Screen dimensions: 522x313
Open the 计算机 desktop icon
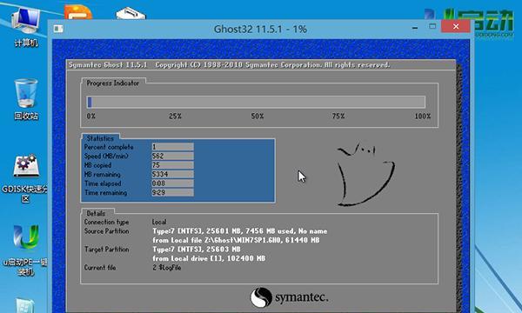(26, 27)
